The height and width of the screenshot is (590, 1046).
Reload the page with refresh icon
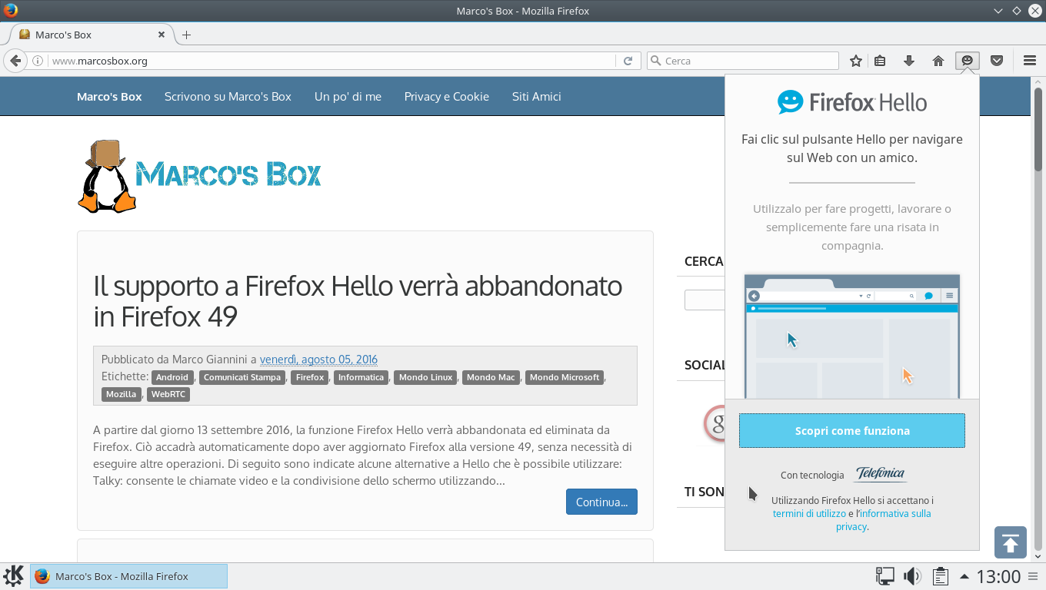tap(628, 61)
